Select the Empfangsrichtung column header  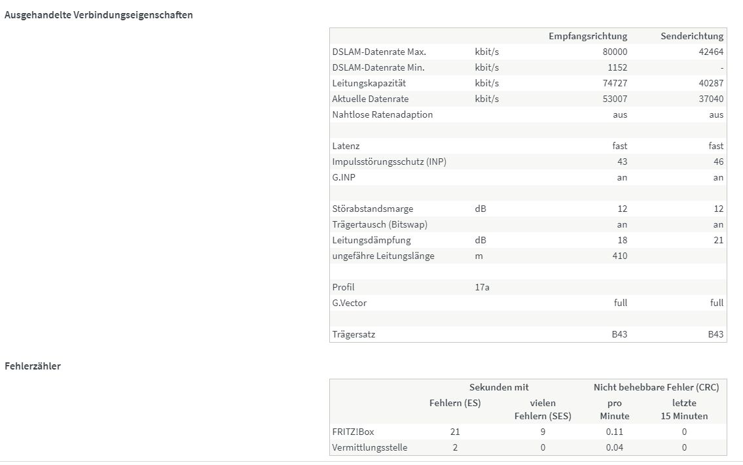[587, 36]
